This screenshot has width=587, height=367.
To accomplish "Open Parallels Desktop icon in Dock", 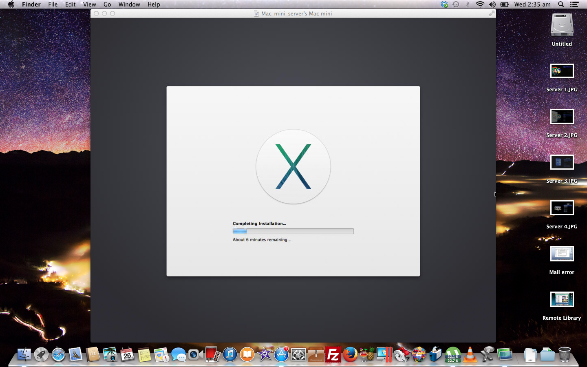I will click(384, 354).
